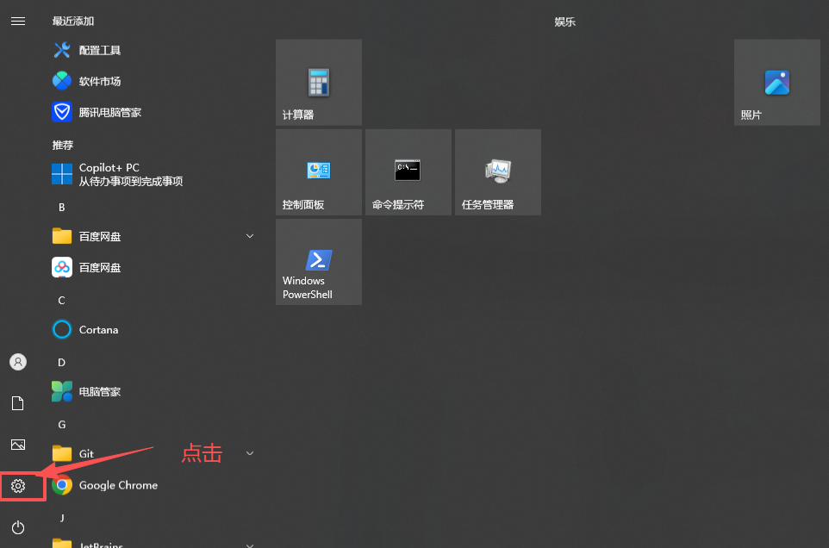This screenshot has width=829, height=548.
Task: Click the letter B section header
Action: 61,207
